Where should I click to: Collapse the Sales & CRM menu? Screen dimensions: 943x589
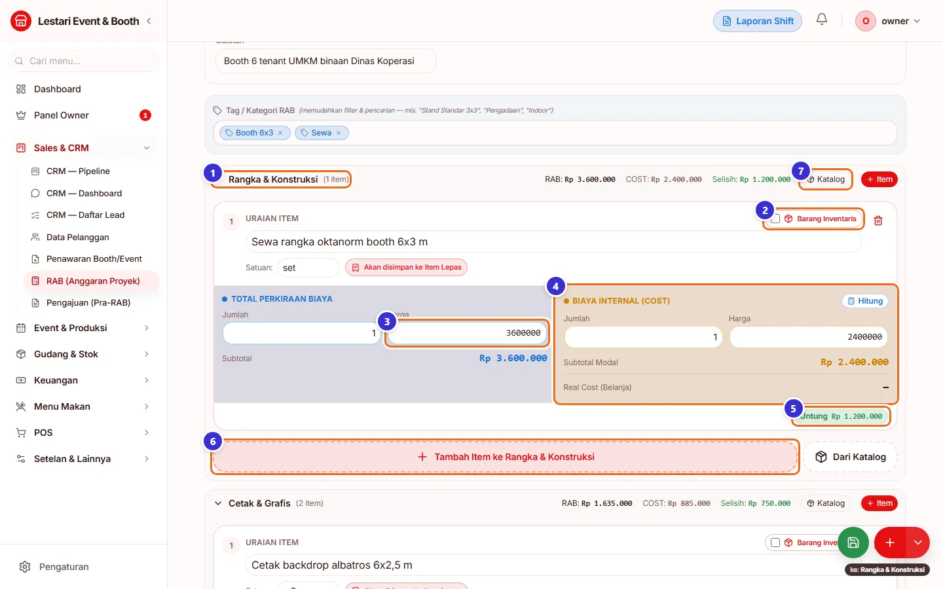(83, 148)
